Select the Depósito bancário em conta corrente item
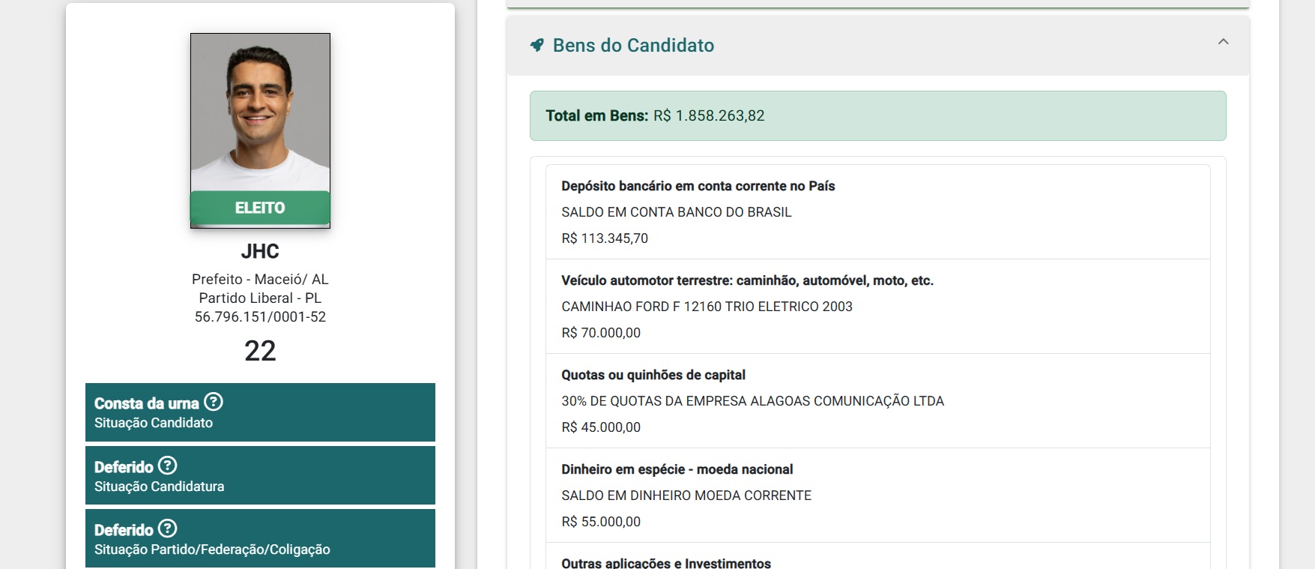 click(x=877, y=212)
